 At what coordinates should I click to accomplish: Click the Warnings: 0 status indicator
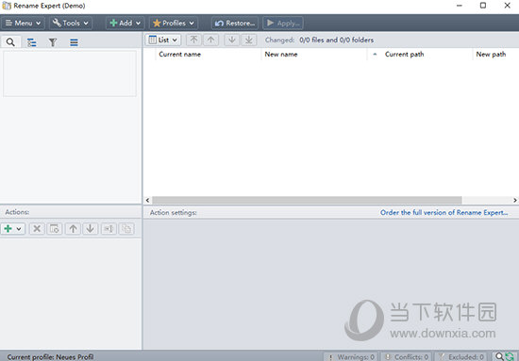352,356
